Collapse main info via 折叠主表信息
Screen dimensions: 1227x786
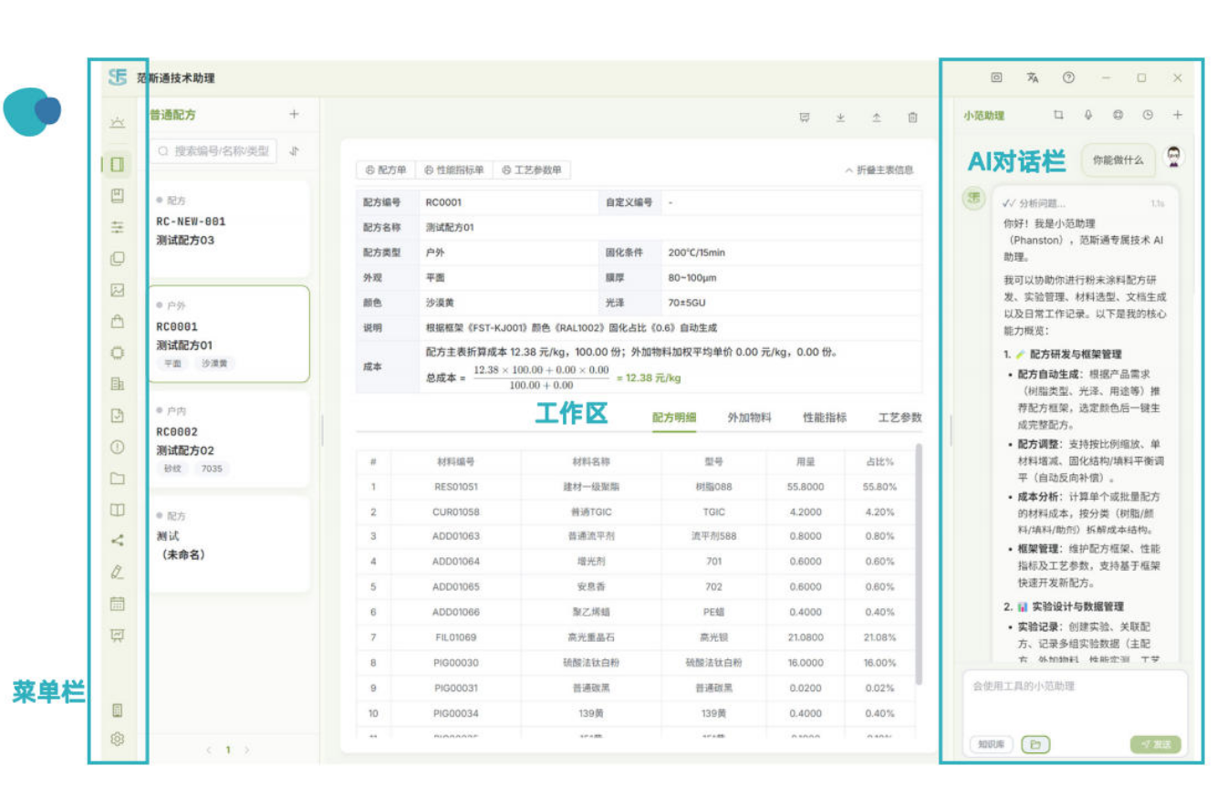[x=879, y=170]
